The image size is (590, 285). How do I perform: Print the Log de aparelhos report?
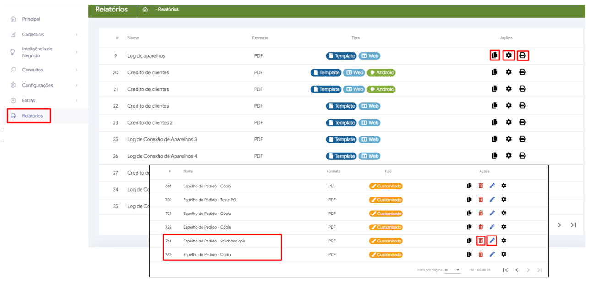(x=523, y=56)
